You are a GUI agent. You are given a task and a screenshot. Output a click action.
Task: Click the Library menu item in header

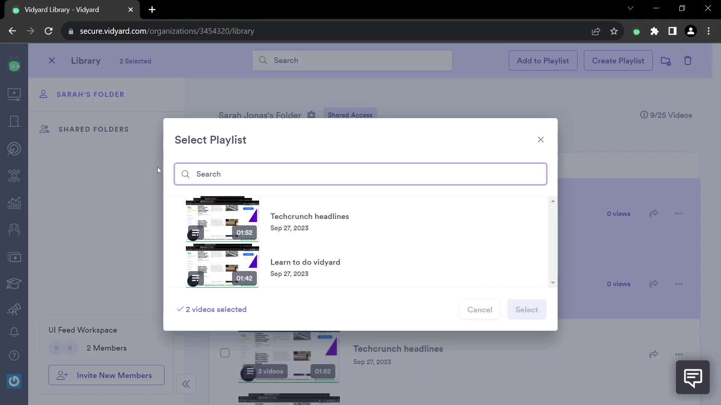pos(86,60)
